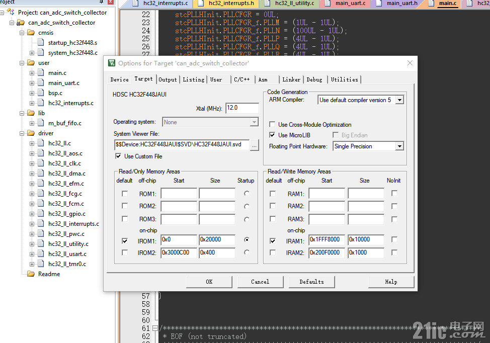Open the ARM Compiler version dropdown
490x343 pixels.
point(399,100)
